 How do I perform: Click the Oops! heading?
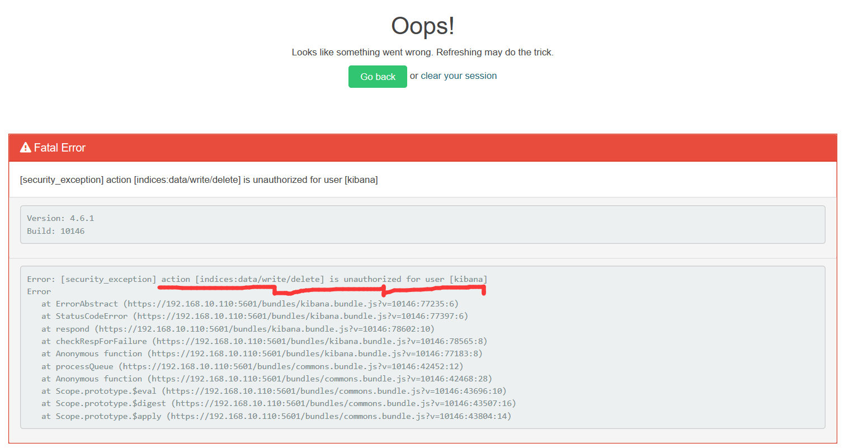pos(422,26)
